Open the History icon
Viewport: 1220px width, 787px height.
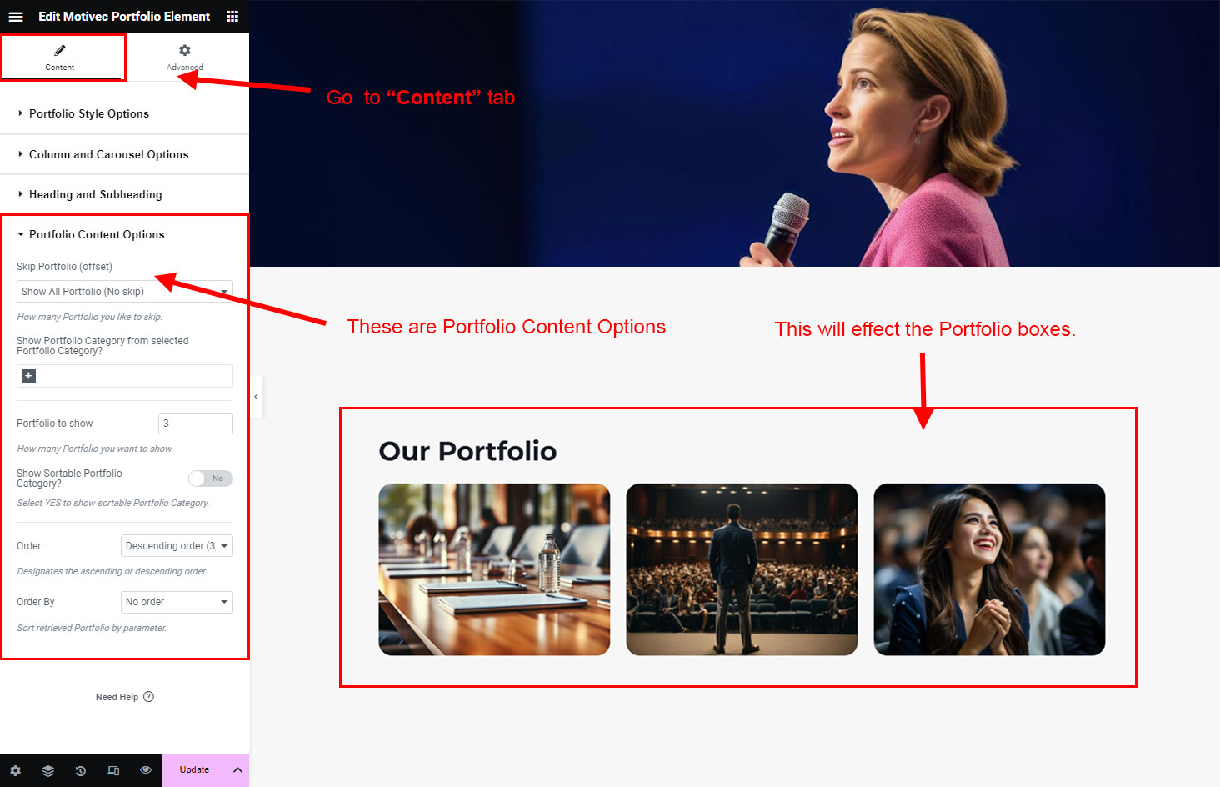pos(81,770)
